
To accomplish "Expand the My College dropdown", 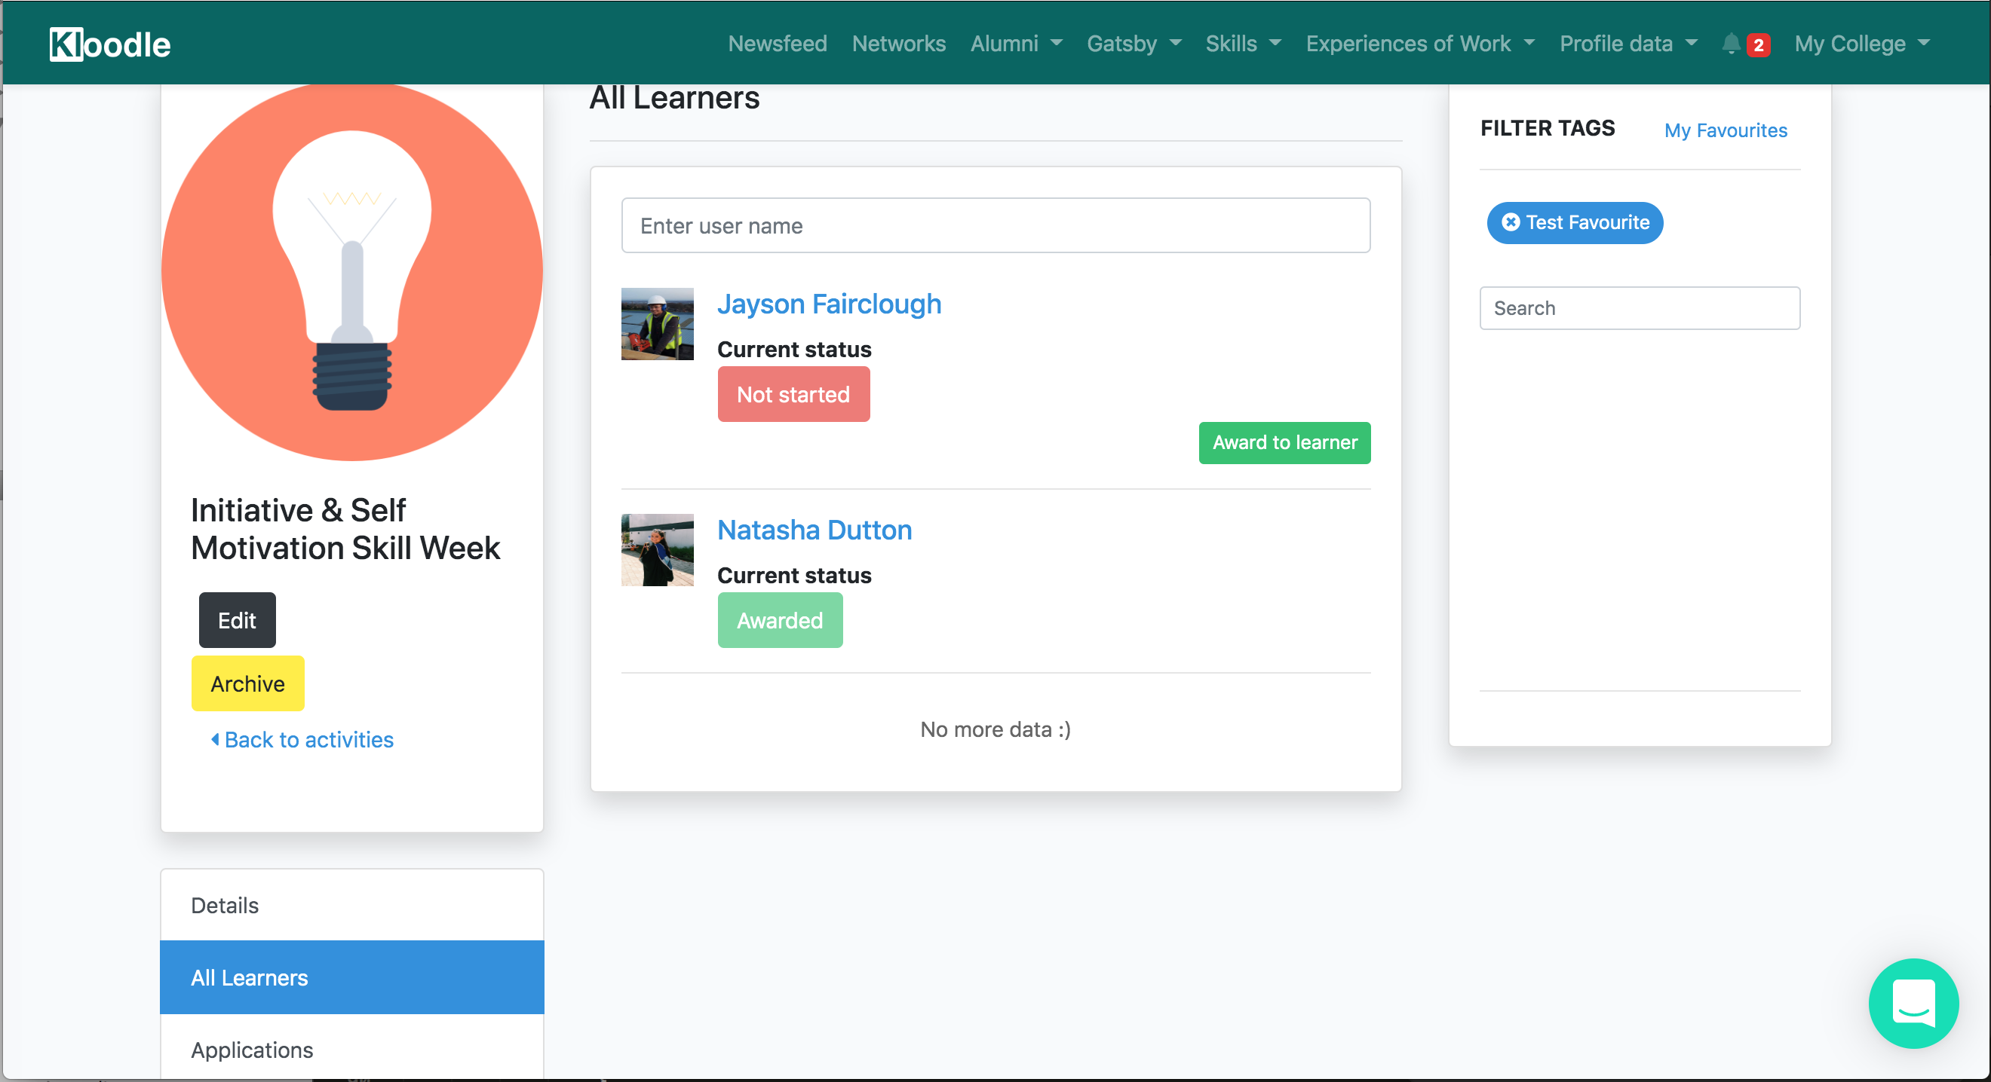I will (1862, 44).
